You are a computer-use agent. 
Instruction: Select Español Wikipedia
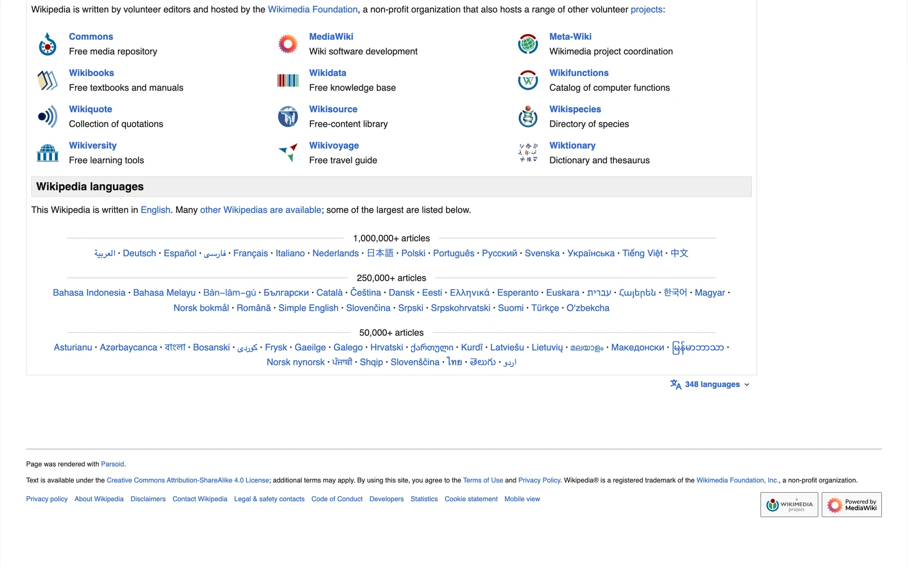click(x=180, y=253)
